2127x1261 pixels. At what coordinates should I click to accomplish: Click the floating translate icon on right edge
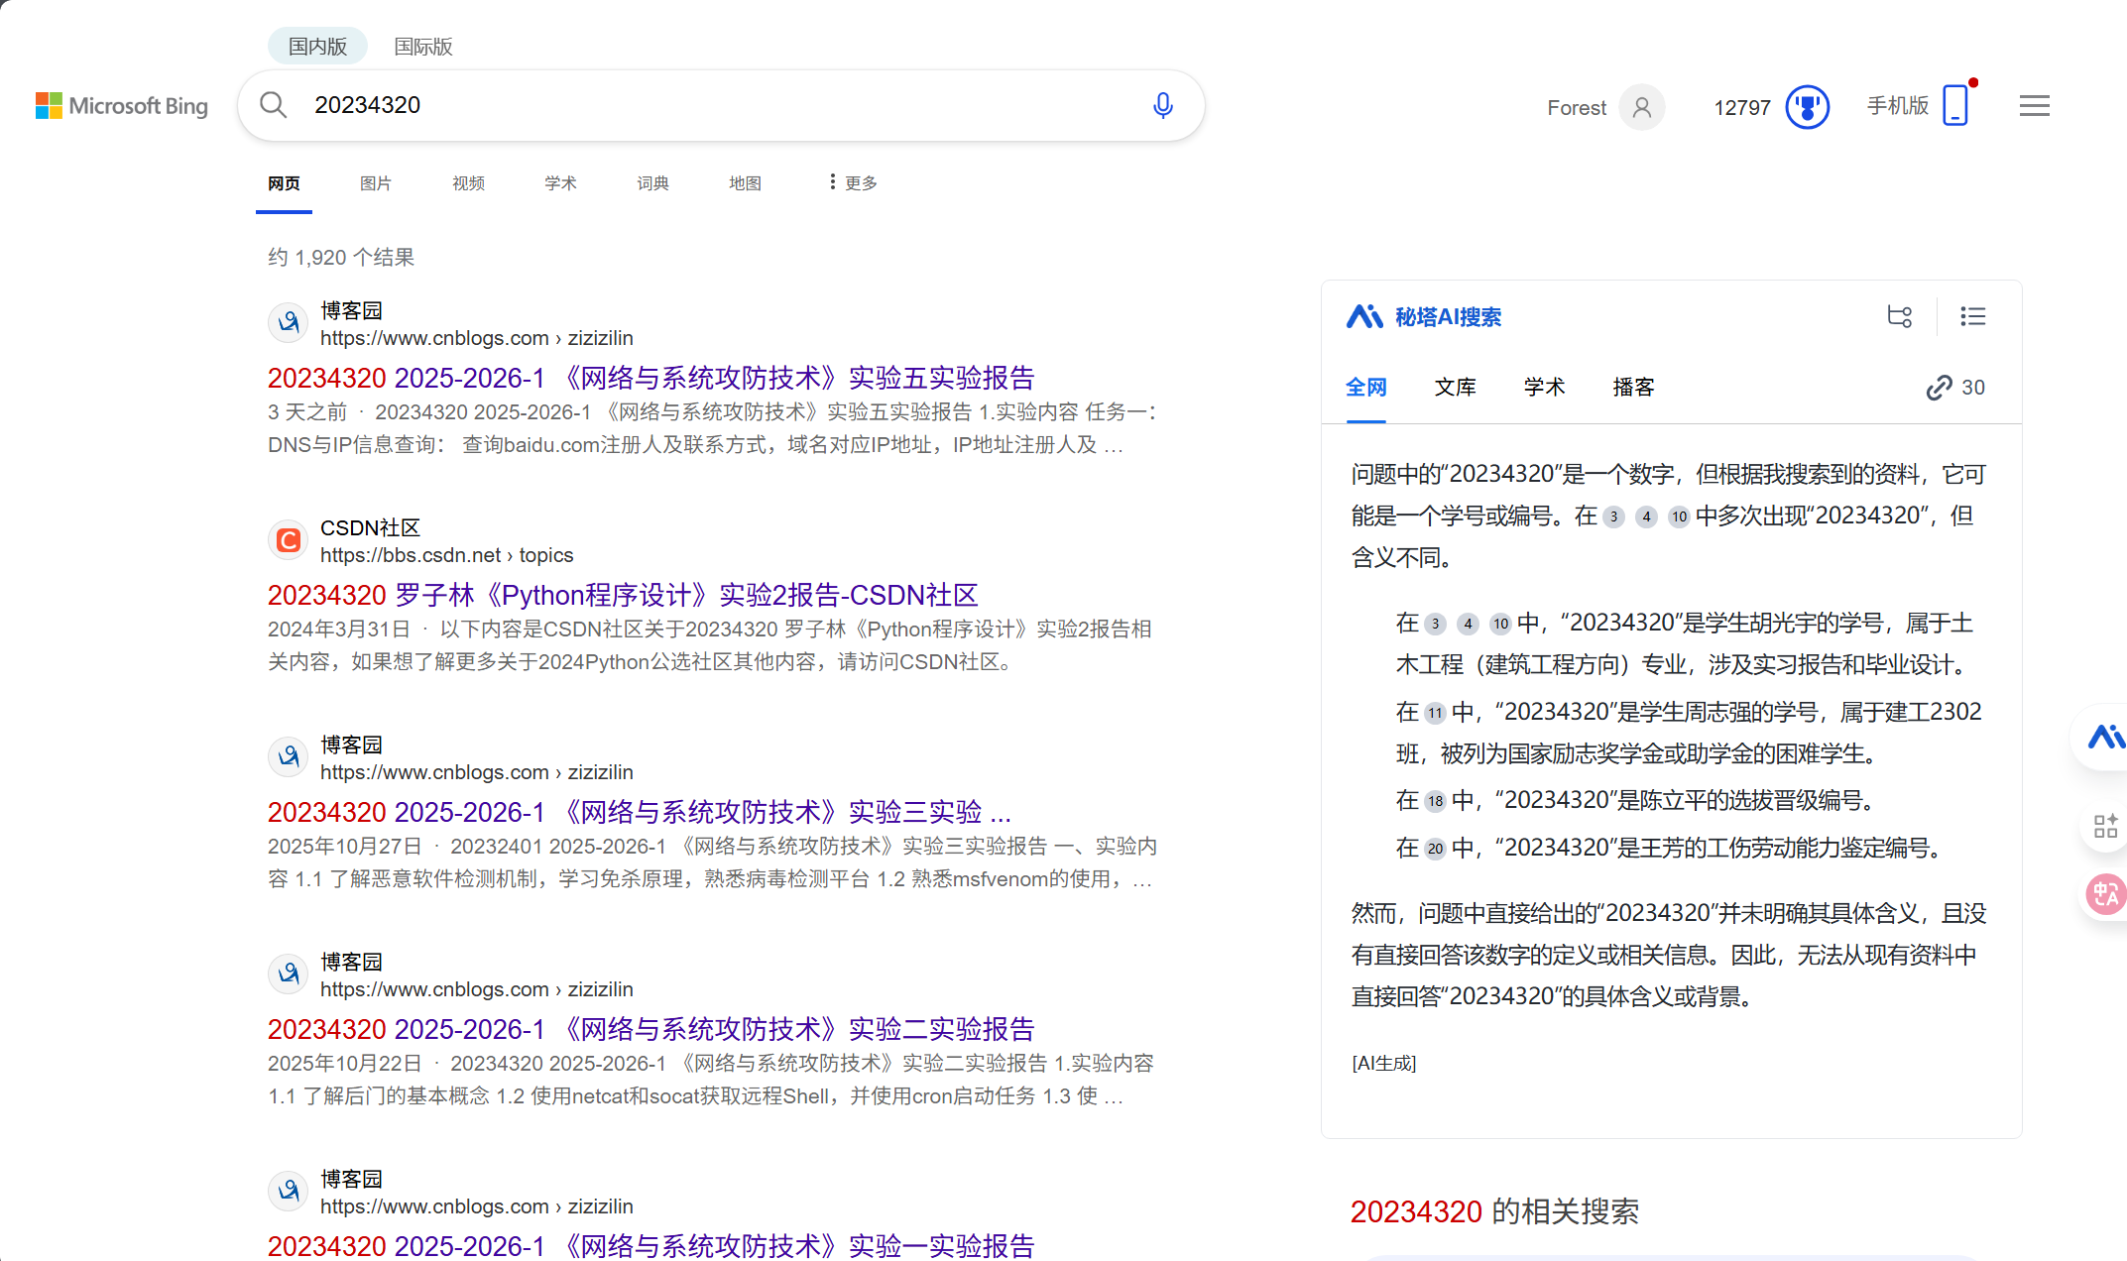pyautogui.click(x=2106, y=894)
